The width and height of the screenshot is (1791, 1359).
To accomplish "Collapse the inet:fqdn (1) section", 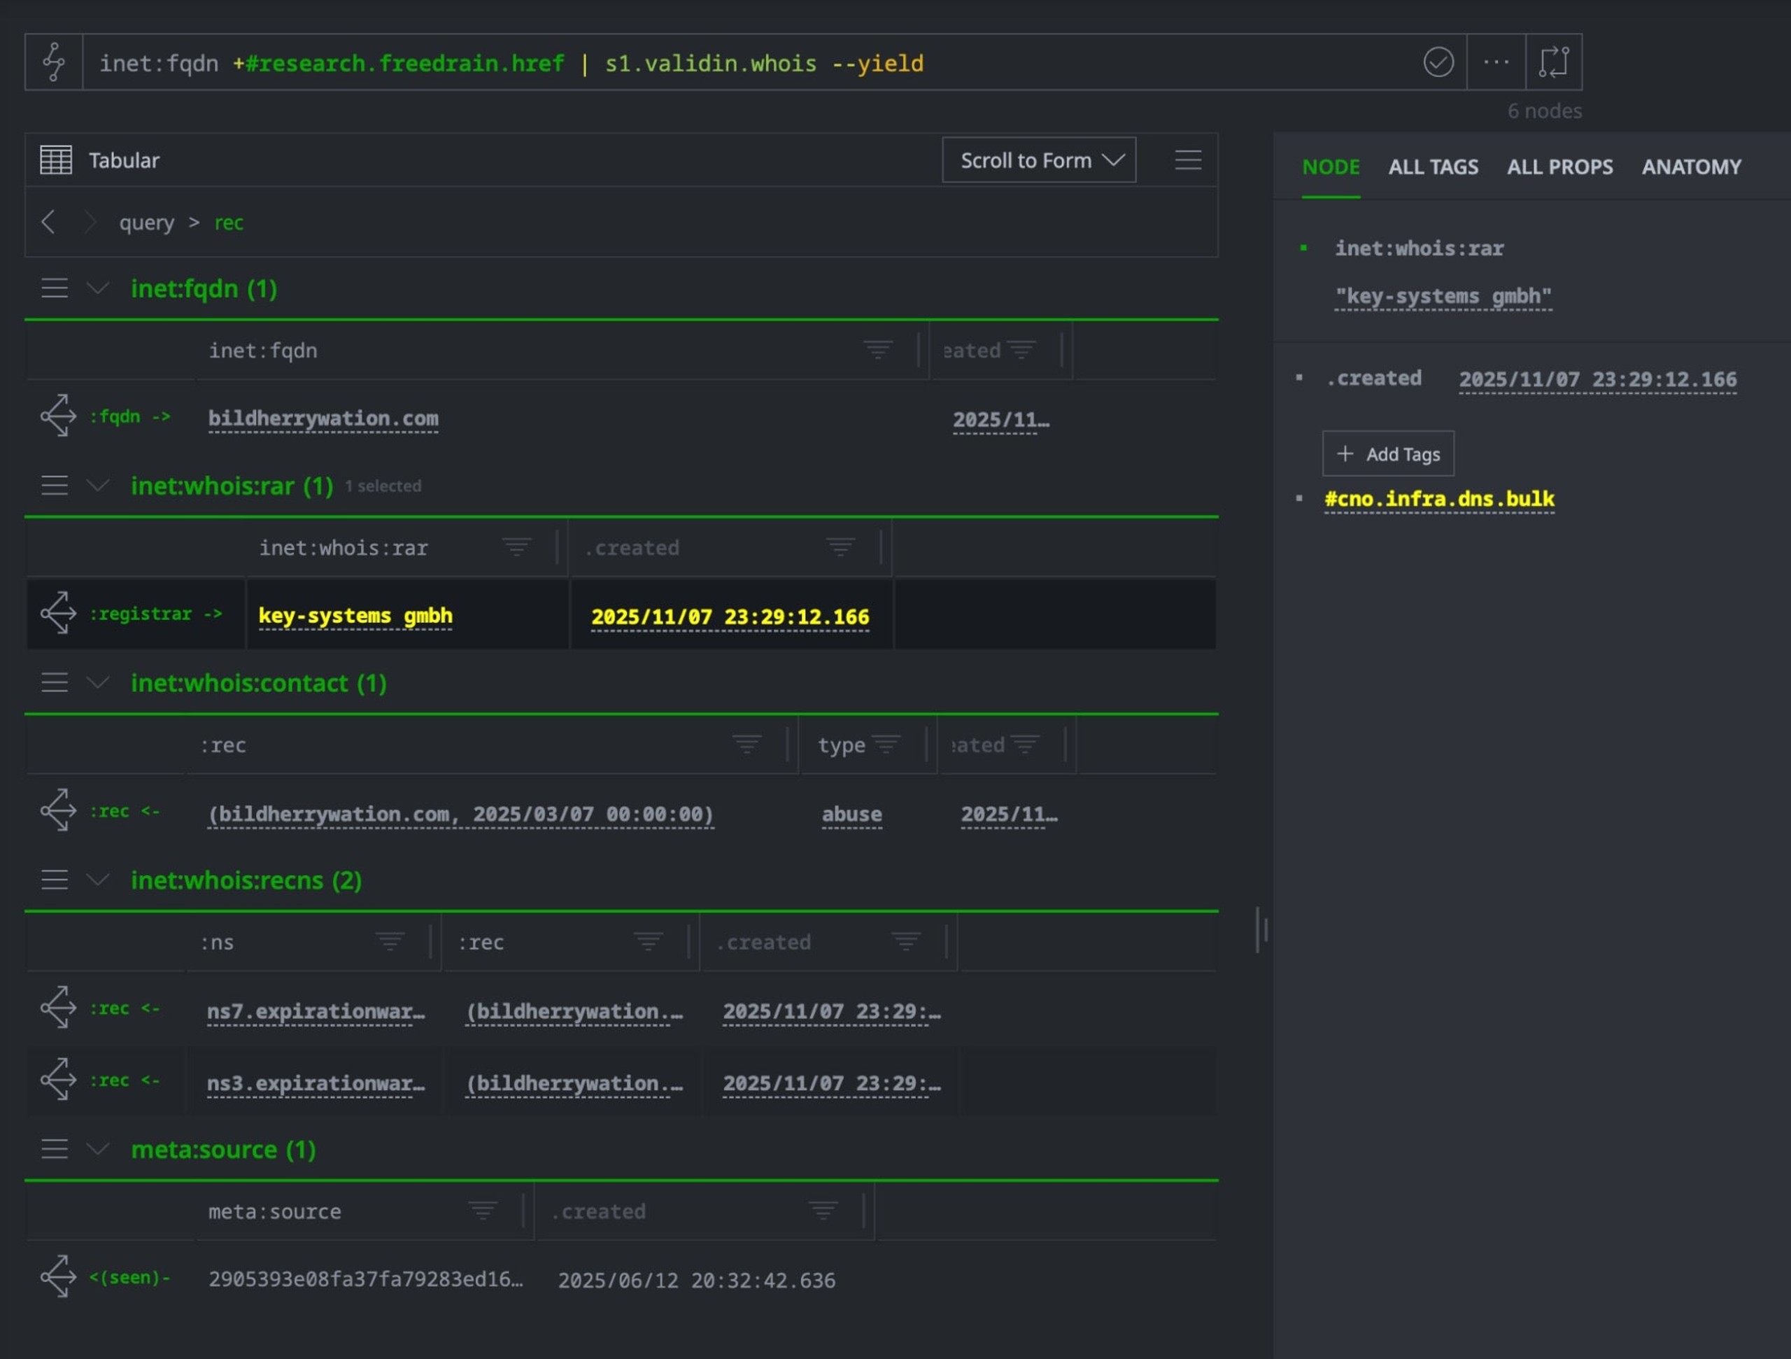I will [x=98, y=288].
